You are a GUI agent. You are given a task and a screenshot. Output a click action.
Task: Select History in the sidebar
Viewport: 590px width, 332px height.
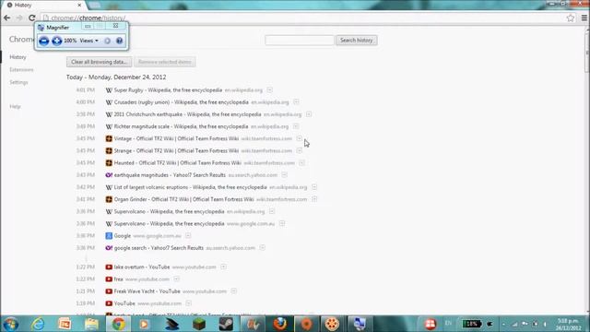[18, 57]
